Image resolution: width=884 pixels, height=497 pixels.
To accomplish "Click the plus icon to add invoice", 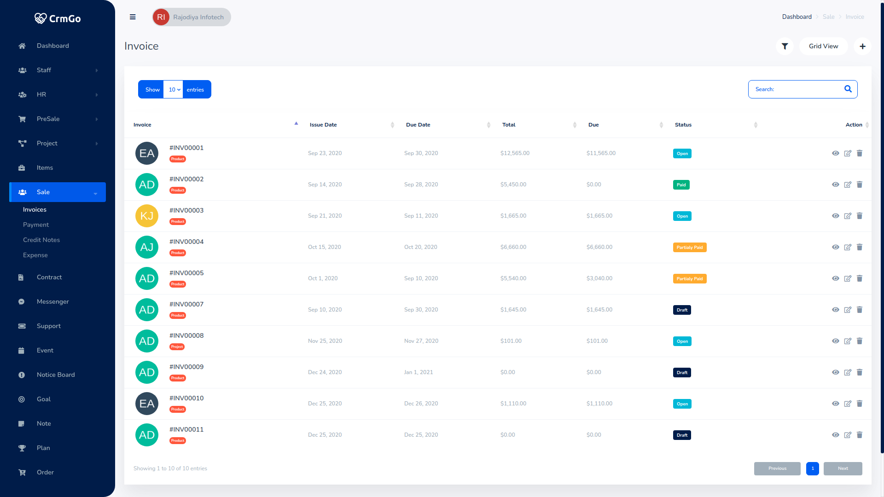I will 862,46.
